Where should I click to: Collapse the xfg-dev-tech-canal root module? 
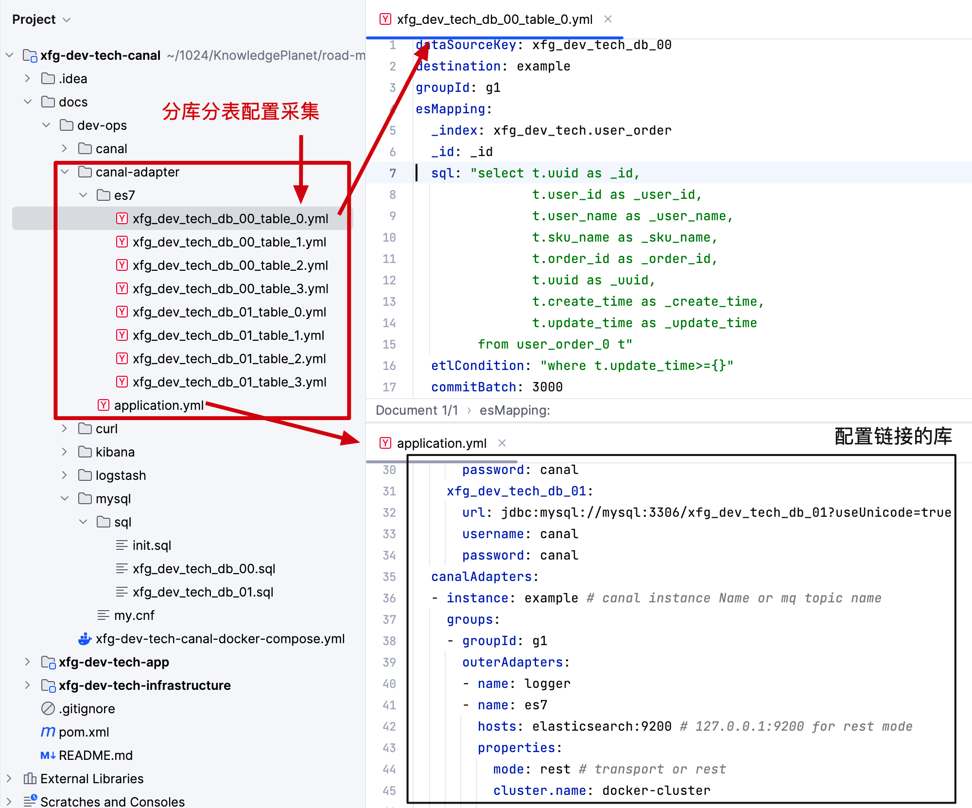point(9,55)
